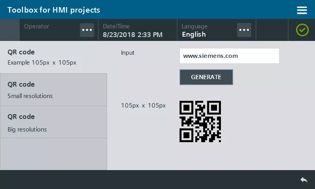
Task: Open QR code Small resolutions tab
Action: coord(54,90)
